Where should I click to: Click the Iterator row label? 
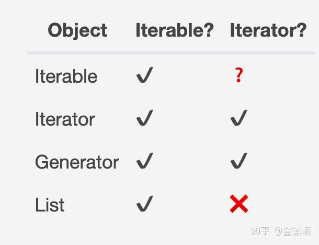pos(65,119)
